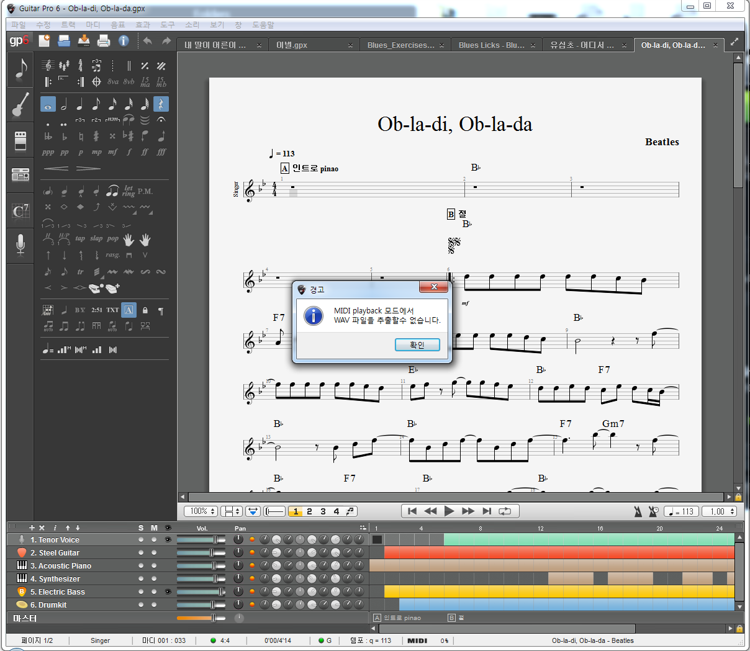Add a new track with the plus icon
The height and width of the screenshot is (651, 750).
click(x=32, y=528)
